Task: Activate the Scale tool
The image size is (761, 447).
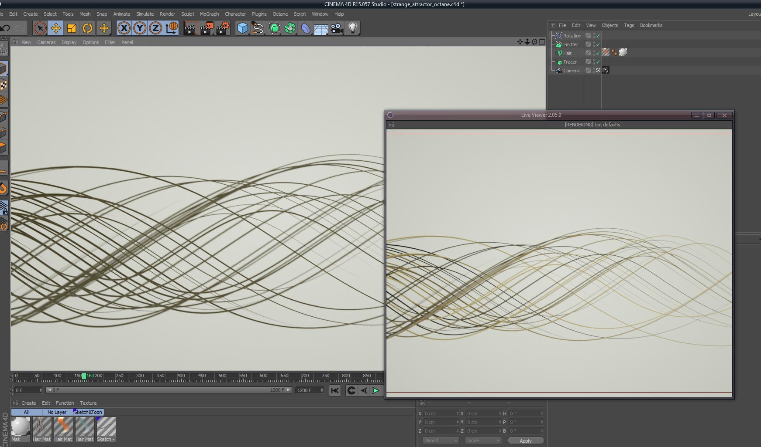Action: (72, 28)
